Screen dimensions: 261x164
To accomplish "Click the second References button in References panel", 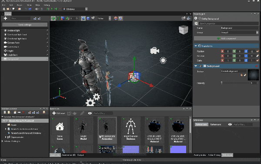I will pos(216,124).
